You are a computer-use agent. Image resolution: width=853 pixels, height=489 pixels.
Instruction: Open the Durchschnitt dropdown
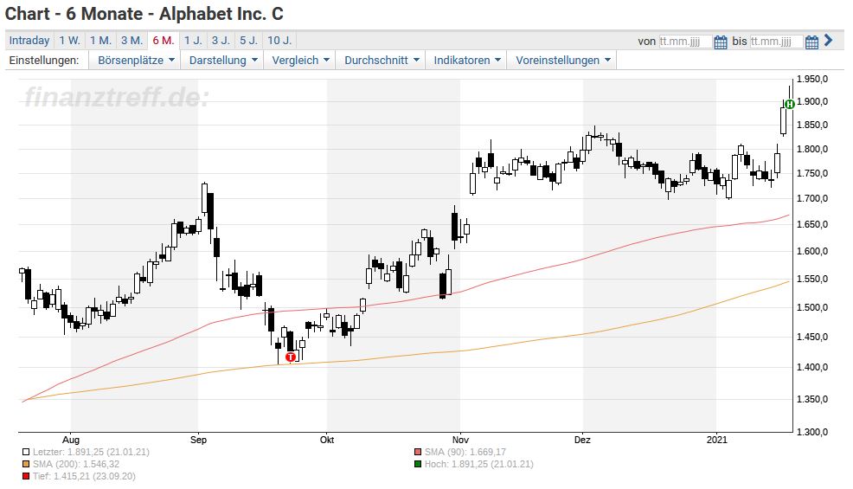click(382, 61)
